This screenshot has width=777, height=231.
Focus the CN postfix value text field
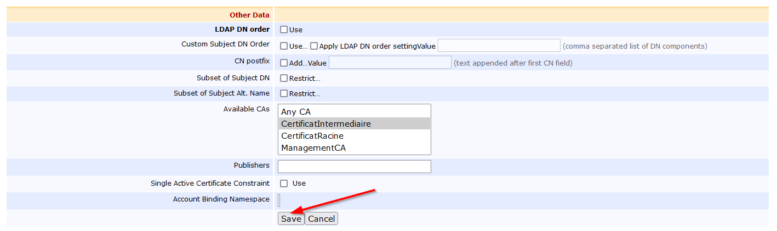click(x=390, y=63)
